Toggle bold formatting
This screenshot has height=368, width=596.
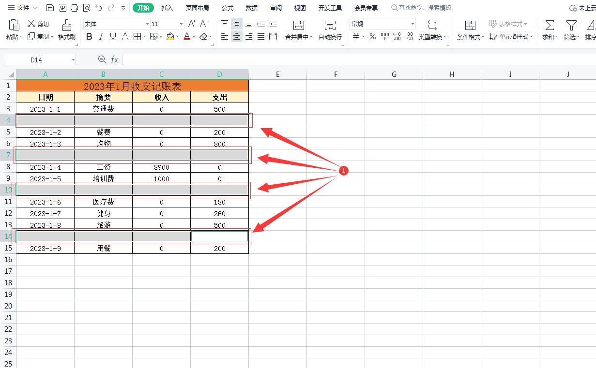pyautogui.click(x=89, y=37)
